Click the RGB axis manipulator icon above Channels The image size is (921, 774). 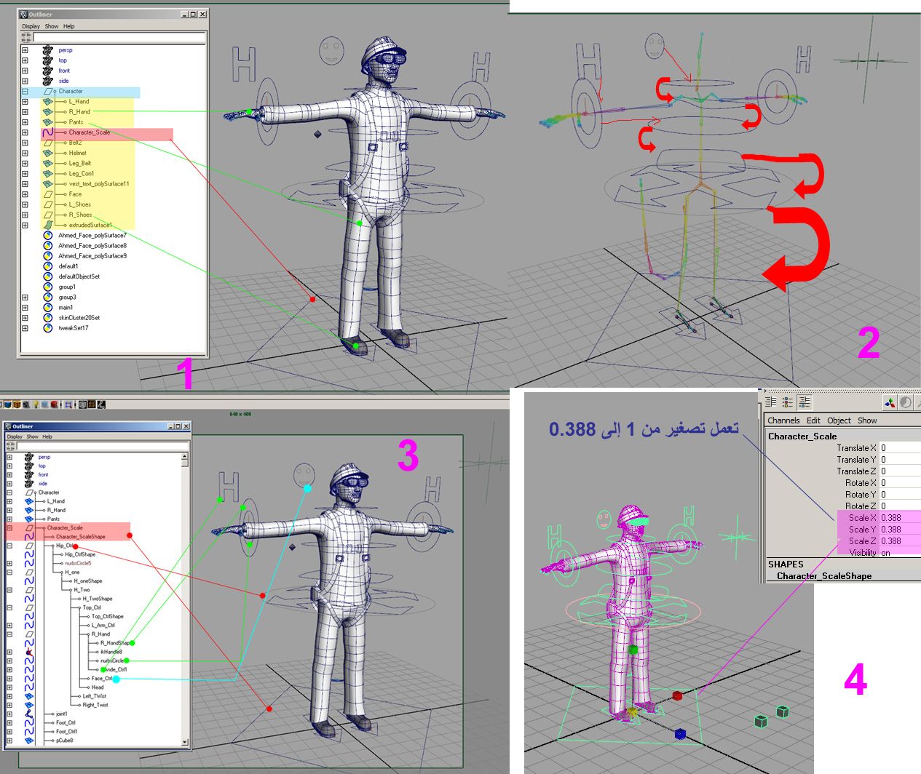890,402
